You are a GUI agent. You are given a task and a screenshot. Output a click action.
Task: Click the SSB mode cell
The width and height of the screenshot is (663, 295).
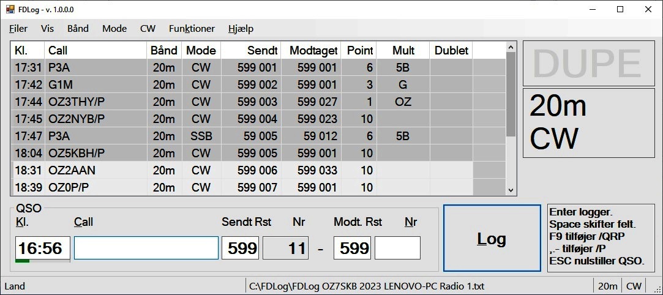201,136
